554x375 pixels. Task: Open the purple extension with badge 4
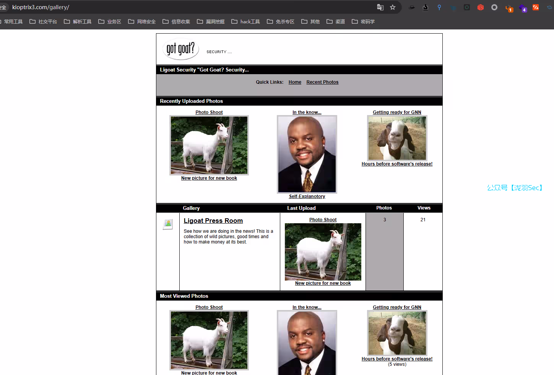[x=523, y=8]
